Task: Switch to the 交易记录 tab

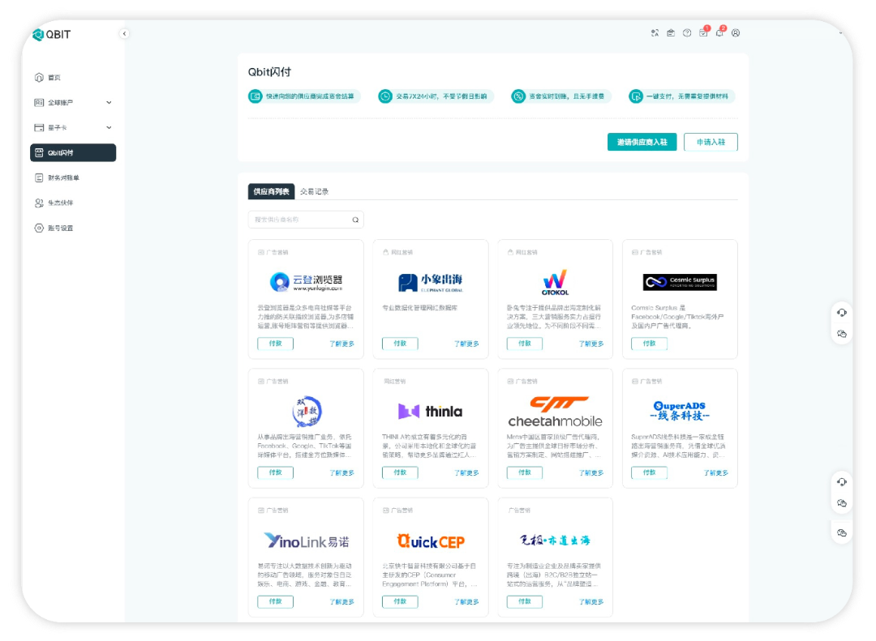Action: (314, 192)
